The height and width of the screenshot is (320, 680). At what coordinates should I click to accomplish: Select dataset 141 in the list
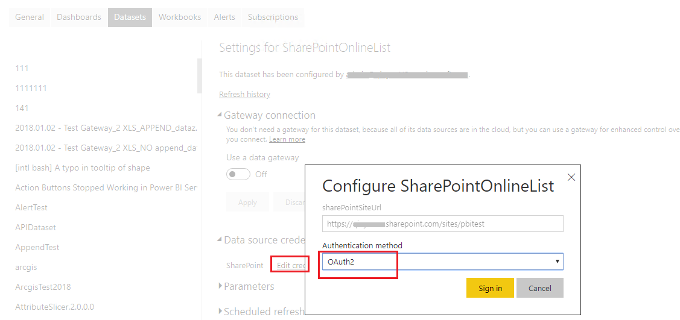[x=22, y=108]
